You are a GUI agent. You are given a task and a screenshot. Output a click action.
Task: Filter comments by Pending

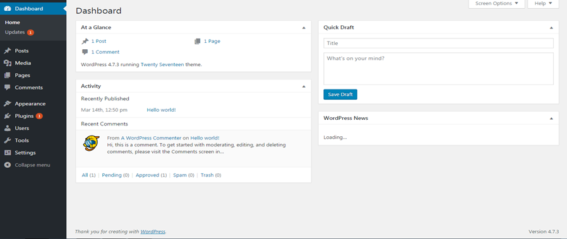click(112, 175)
